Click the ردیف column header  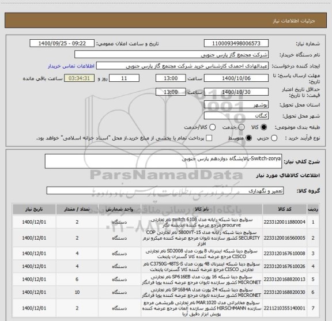click(313, 209)
